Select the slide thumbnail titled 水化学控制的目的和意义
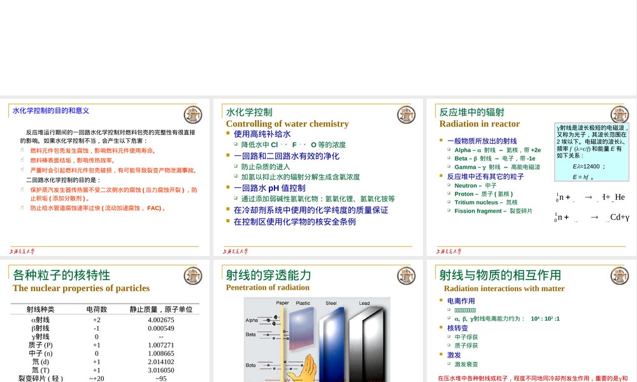The image size is (637, 382). coord(105,177)
